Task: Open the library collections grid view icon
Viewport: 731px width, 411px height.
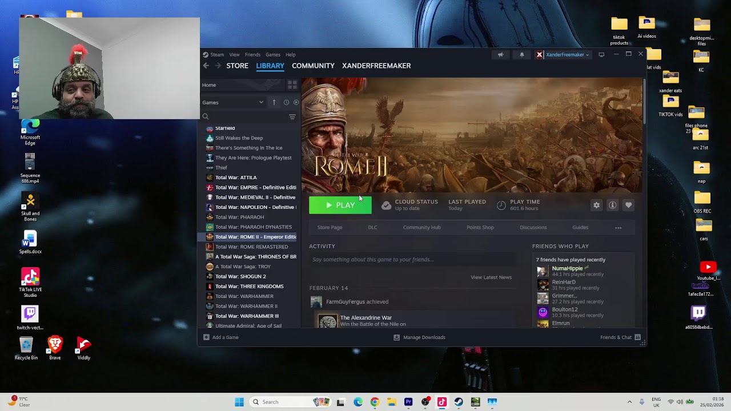Action: [x=292, y=85]
